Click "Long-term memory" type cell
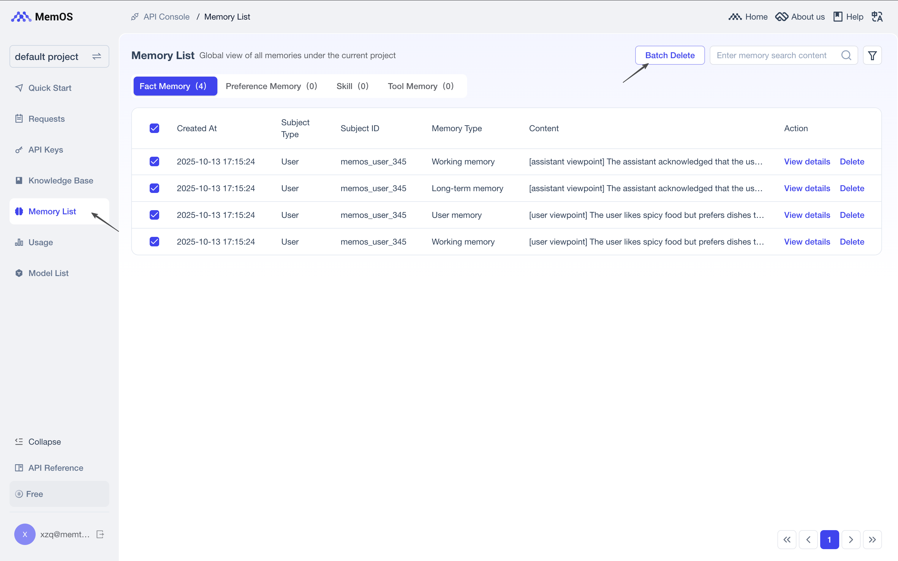898x561 pixels. pyautogui.click(x=467, y=188)
